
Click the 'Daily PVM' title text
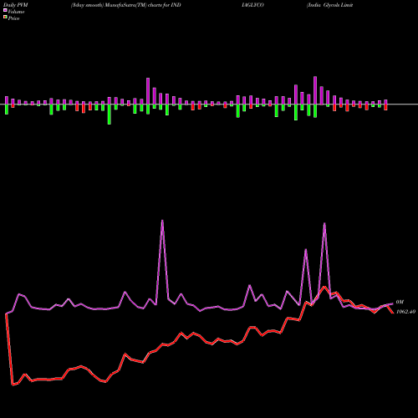[x=16, y=5]
